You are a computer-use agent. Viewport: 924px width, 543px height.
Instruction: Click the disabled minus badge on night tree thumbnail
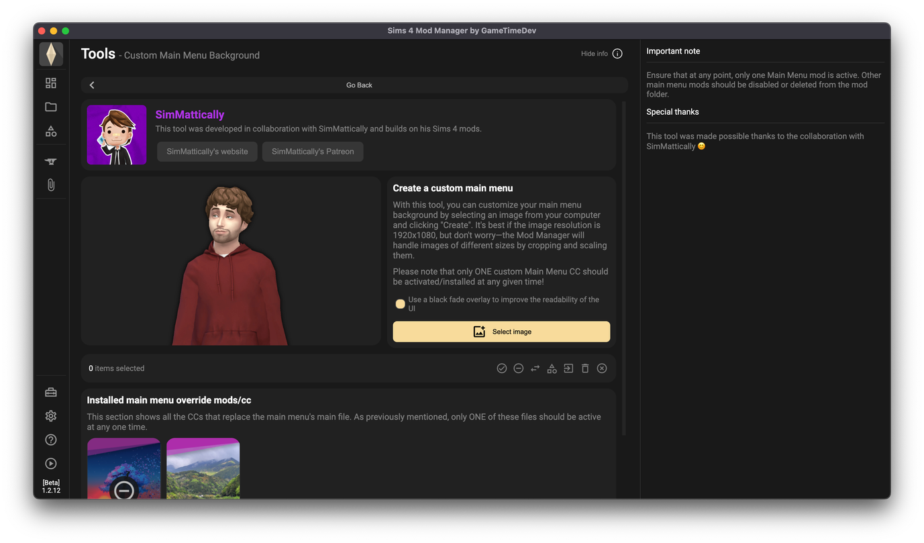(124, 490)
